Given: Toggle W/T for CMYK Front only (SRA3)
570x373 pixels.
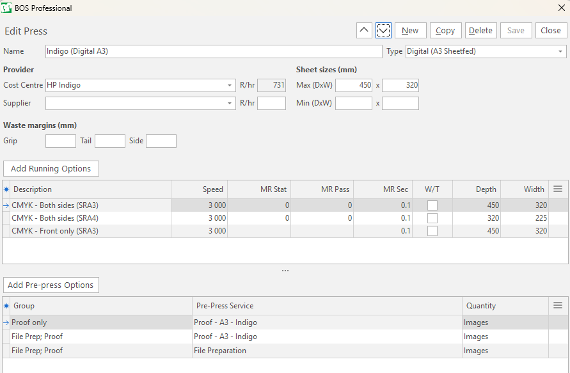Looking at the screenshot, I should click(432, 231).
